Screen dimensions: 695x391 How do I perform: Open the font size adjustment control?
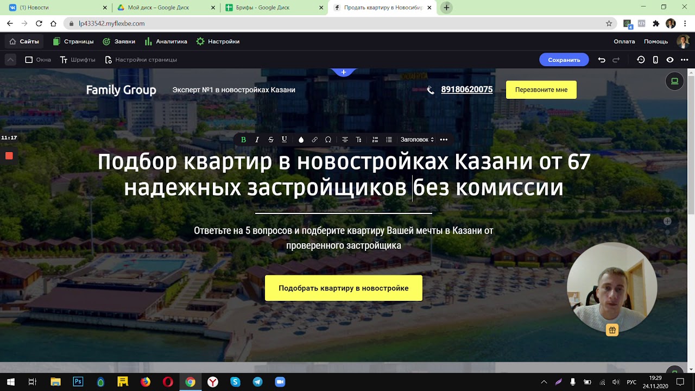tap(358, 140)
